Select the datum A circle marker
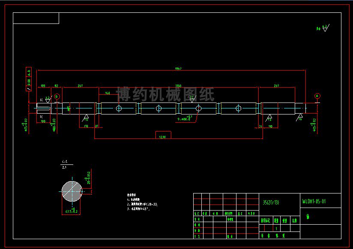 317,96
